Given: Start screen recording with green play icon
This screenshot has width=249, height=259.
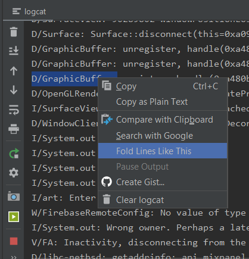Looking at the screenshot, I should pyautogui.click(x=14, y=217).
